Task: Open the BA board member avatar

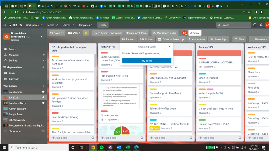Action: tap(185, 33)
